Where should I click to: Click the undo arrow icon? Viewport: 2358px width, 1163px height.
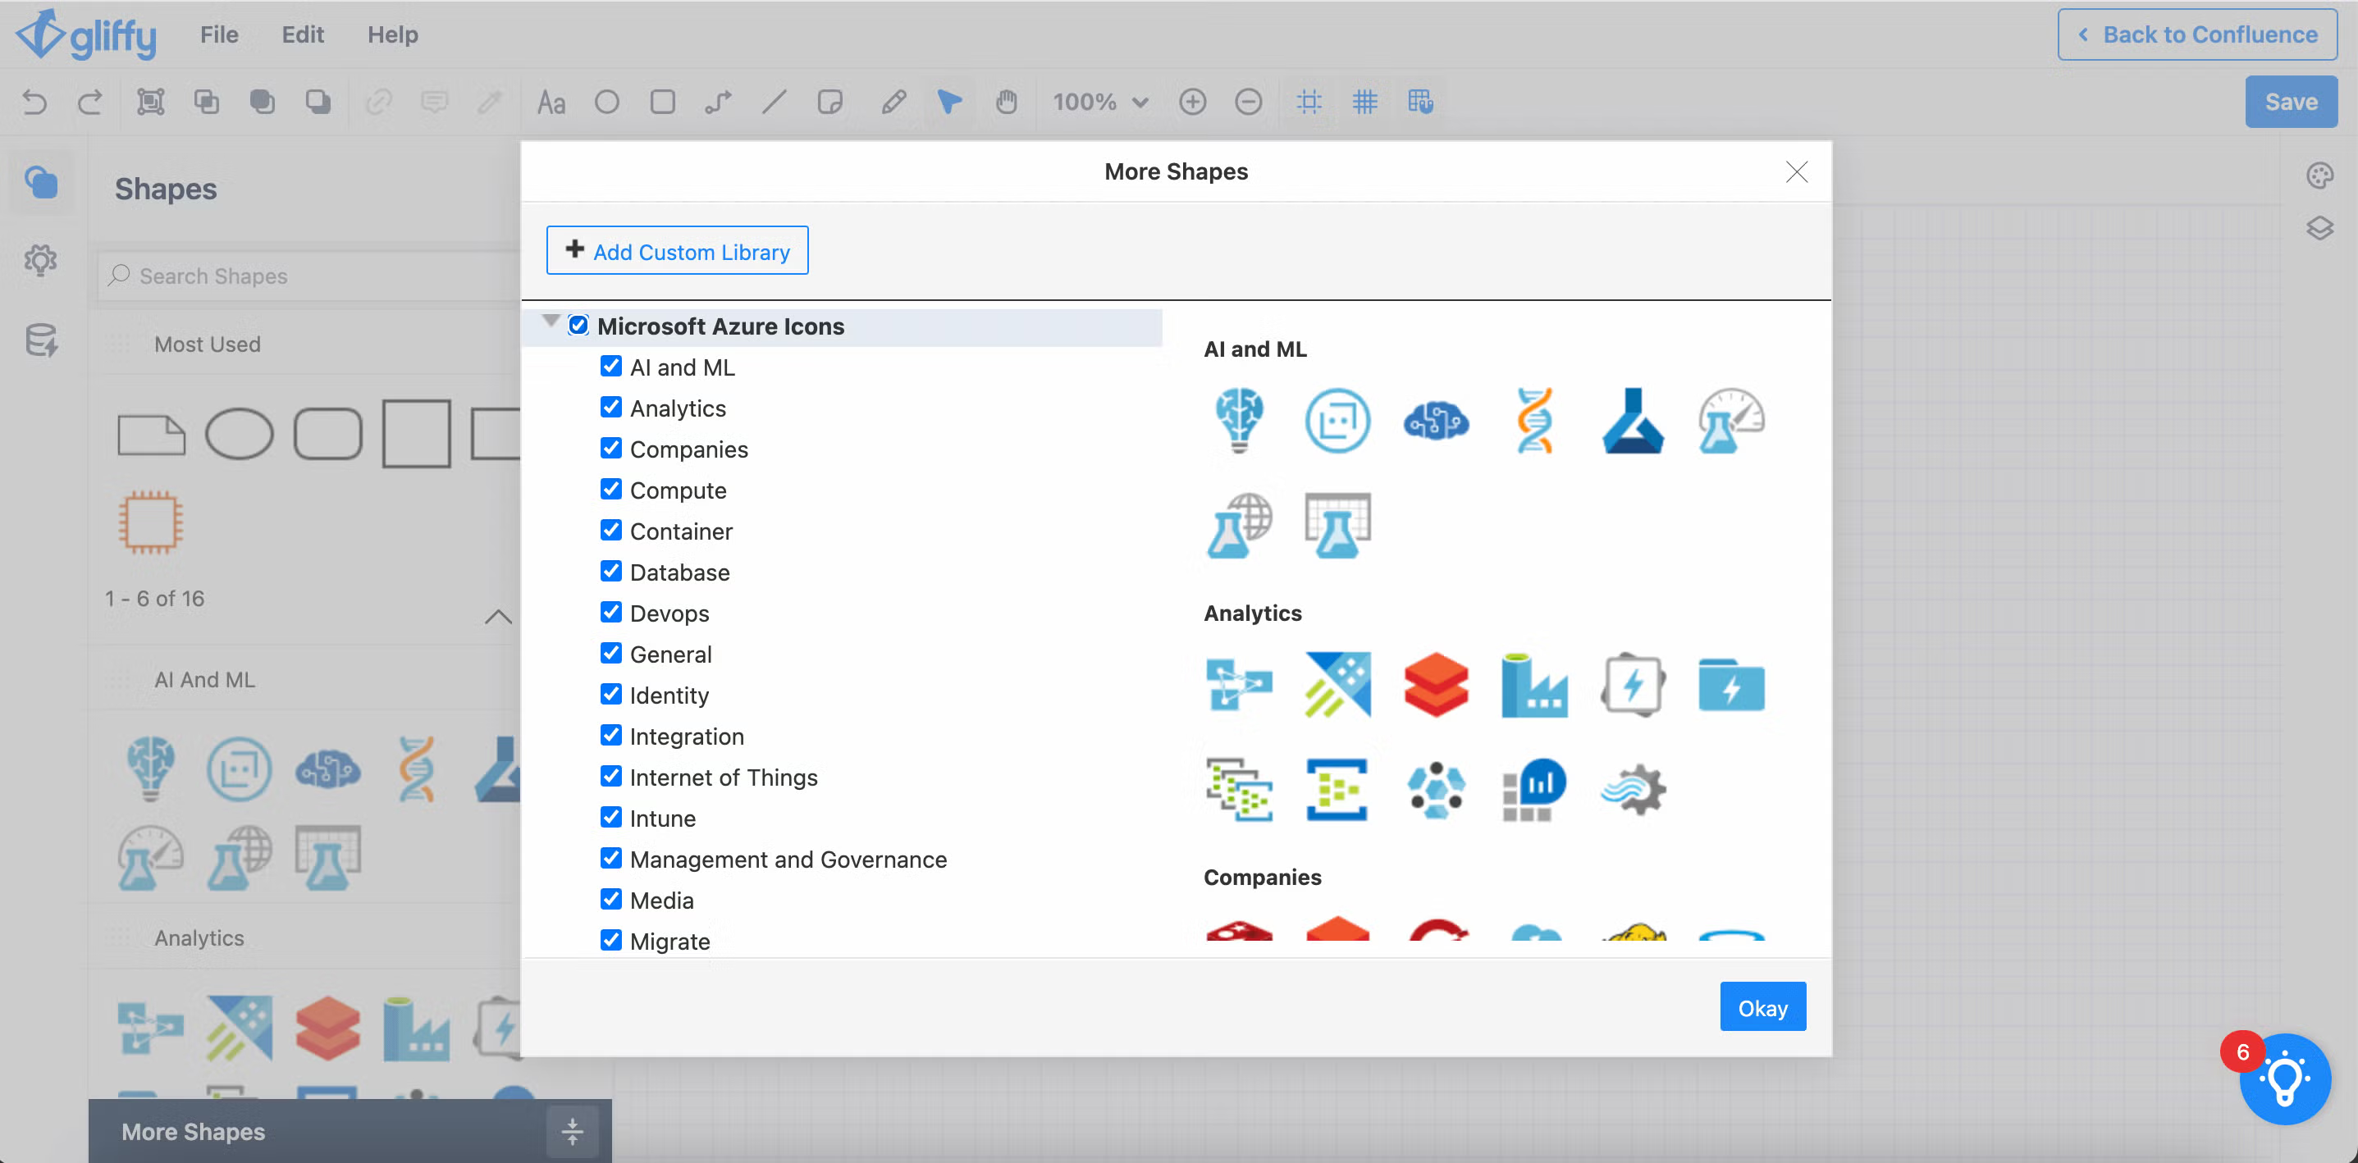click(34, 102)
